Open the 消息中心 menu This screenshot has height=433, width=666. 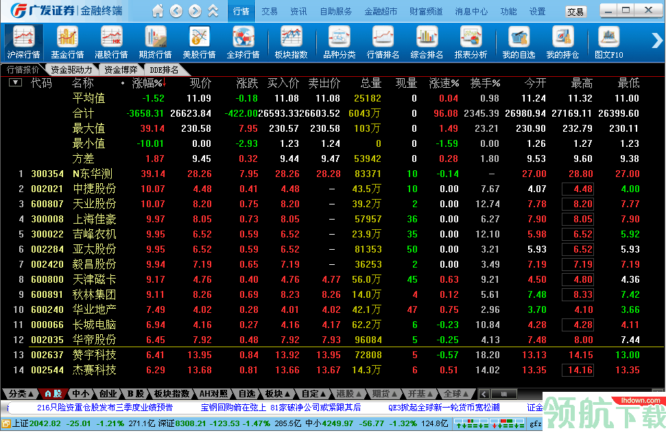471,12
